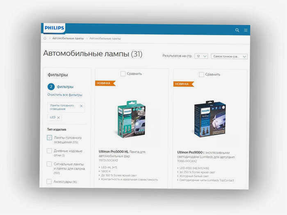Check 'Дневные ходовые огни' checkbox
Viewport: 287px width, 215px height.
pos(49,151)
